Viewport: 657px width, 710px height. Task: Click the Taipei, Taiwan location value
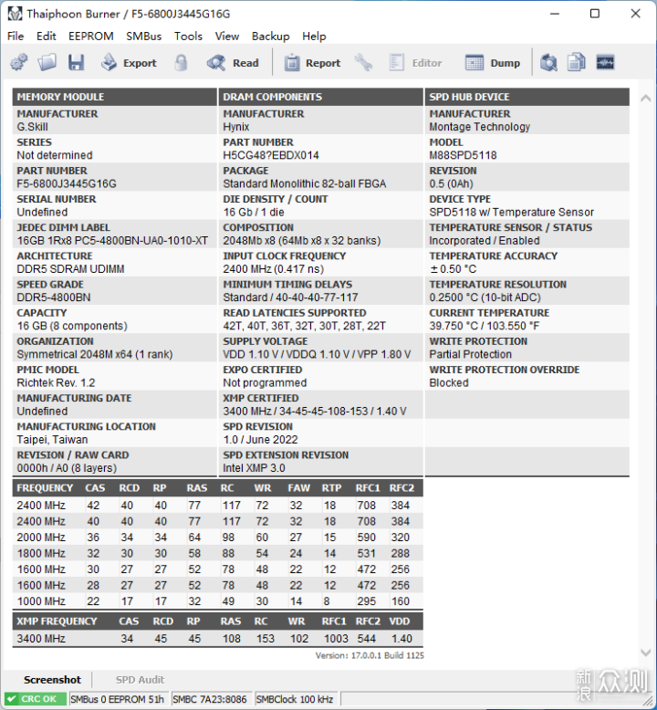[x=52, y=440]
